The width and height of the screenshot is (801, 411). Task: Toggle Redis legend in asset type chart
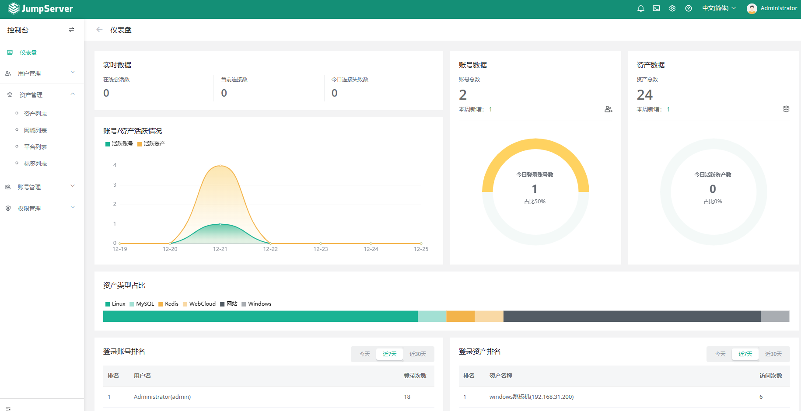click(168, 304)
